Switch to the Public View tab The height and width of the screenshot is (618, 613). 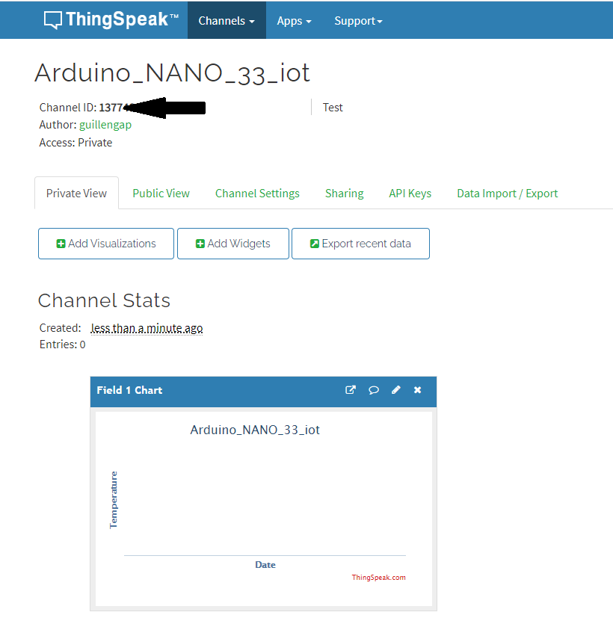point(161,193)
